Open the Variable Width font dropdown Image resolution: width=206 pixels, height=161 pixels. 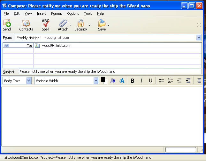(x=96, y=80)
